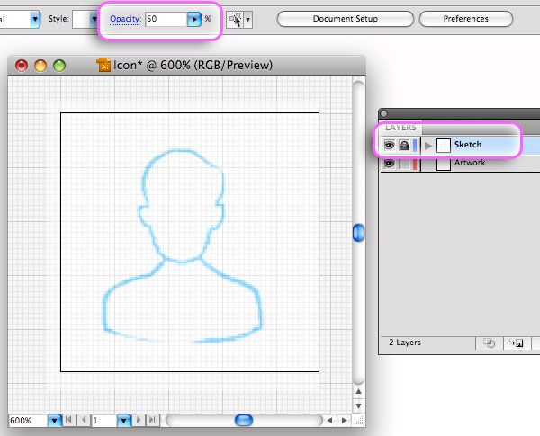Go to the previous artboard
Viewport: 540px width, 436px height.
pyautogui.click(x=83, y=420)
